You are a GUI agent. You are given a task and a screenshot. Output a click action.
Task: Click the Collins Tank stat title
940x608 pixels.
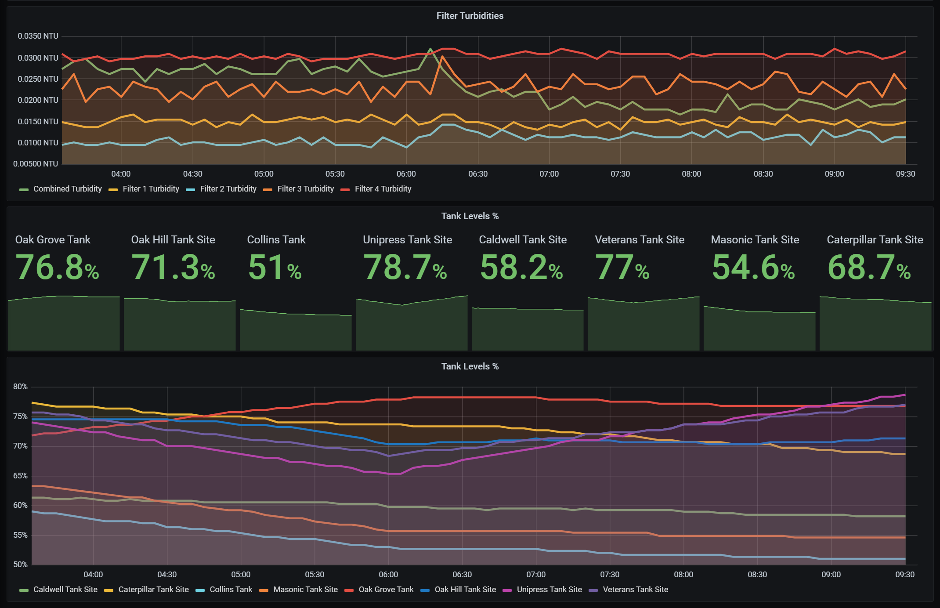click(276, 240)
